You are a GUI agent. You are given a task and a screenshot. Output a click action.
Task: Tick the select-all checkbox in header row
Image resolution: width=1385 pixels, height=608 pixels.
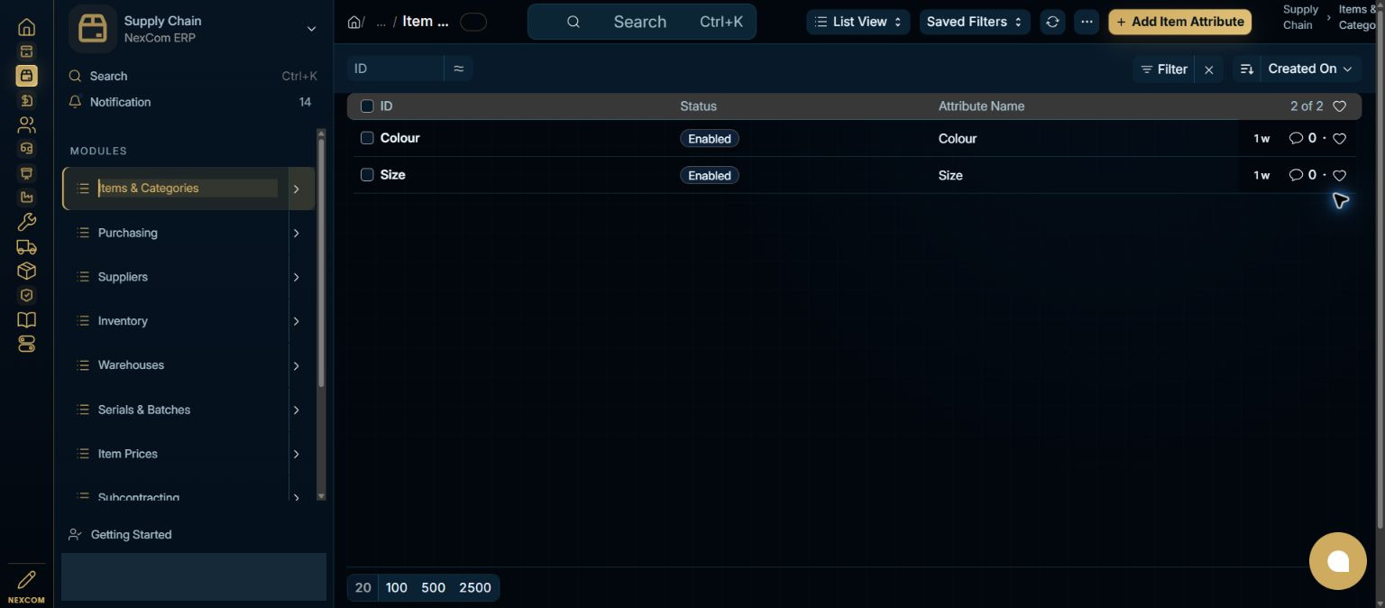[367, 106]
